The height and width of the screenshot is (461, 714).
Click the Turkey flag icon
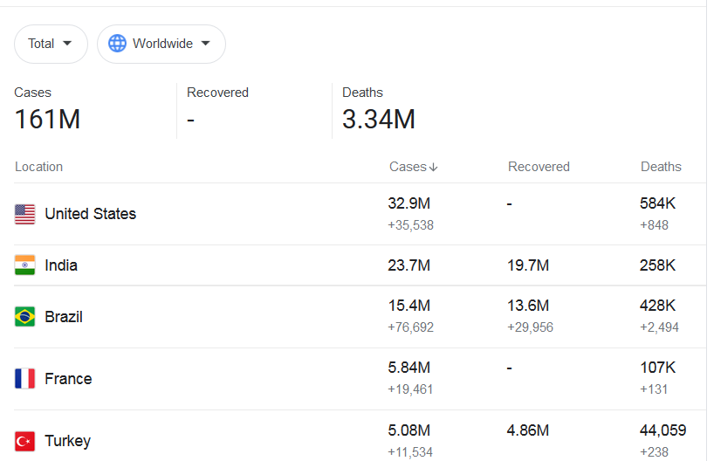tap(24, 441)
